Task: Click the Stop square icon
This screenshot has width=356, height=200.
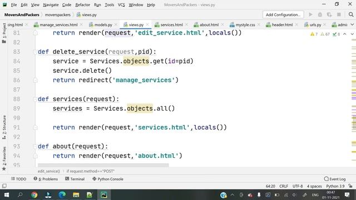Action: pyautogui.click(x=339, y=14)
